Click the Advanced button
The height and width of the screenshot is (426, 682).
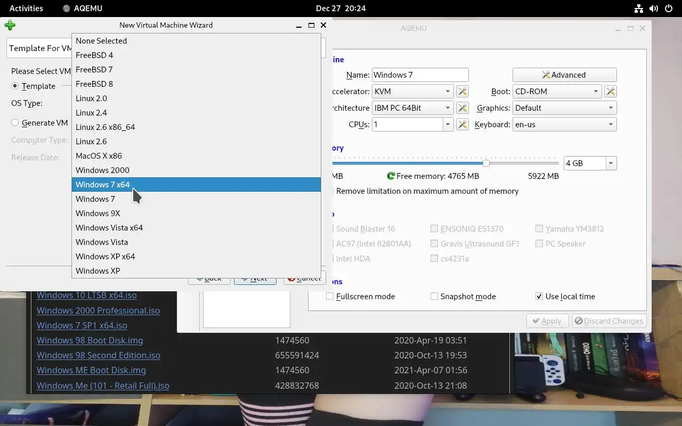tap(564, 75)
